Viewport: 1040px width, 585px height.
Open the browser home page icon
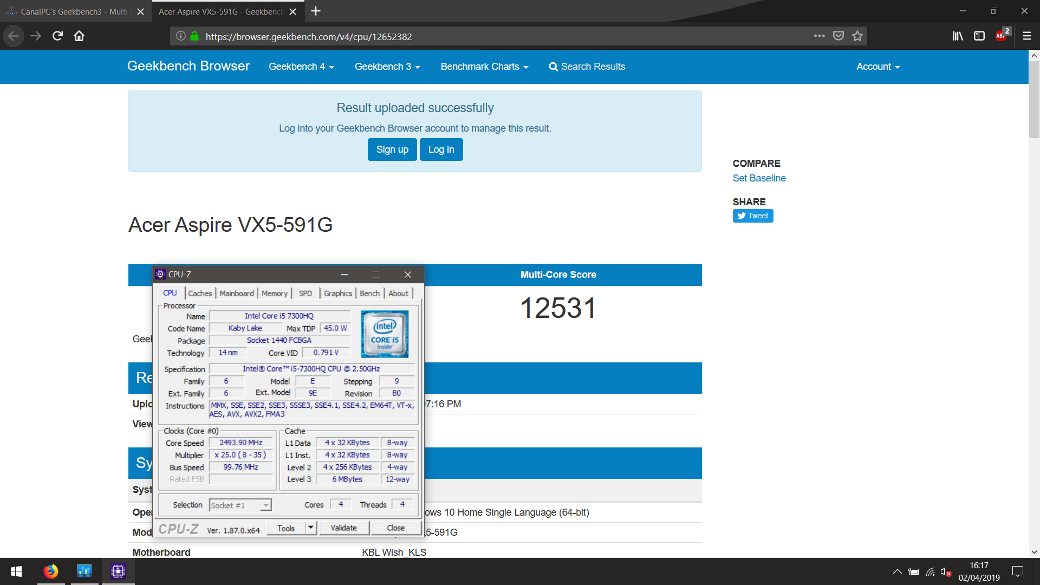point(79,36)
